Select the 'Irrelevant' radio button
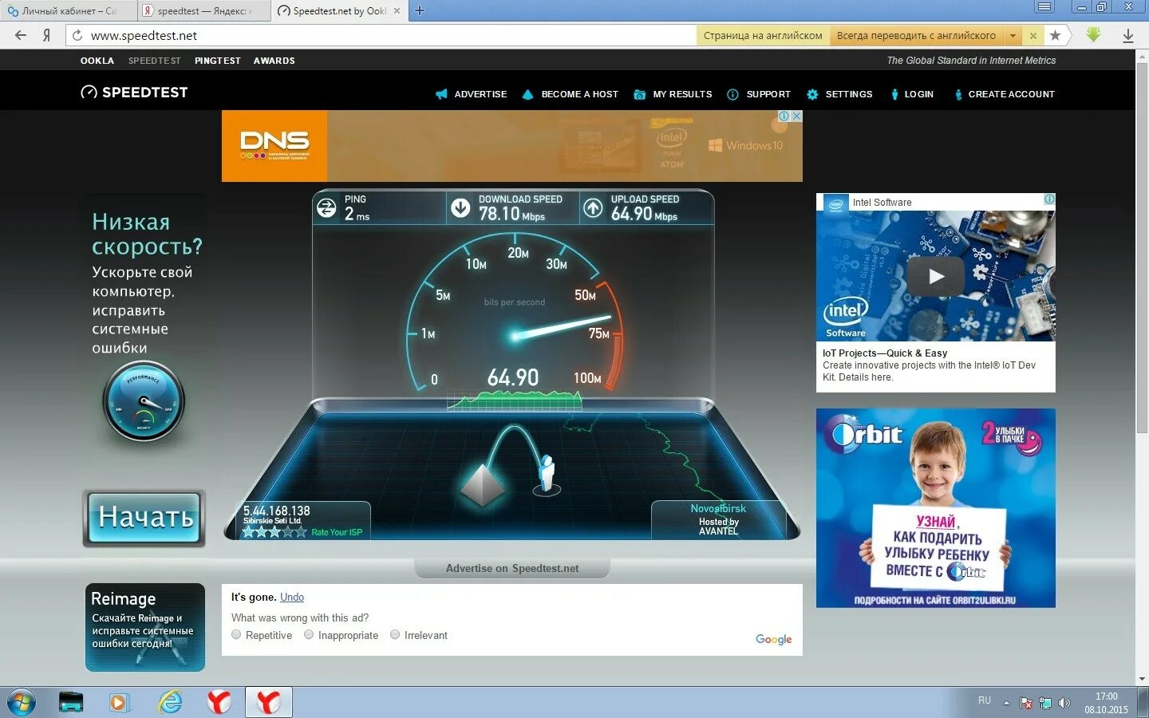Image resolution: width=1149 pixels, height=718 pixels. coord(395,635)
